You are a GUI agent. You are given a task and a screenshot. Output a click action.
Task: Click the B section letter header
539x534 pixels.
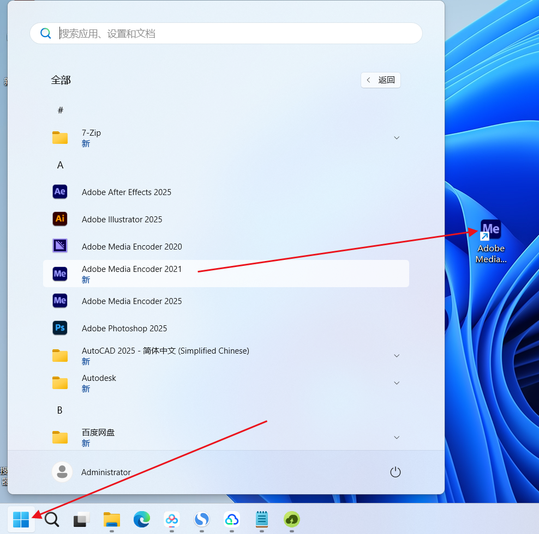tap(60, 410)
